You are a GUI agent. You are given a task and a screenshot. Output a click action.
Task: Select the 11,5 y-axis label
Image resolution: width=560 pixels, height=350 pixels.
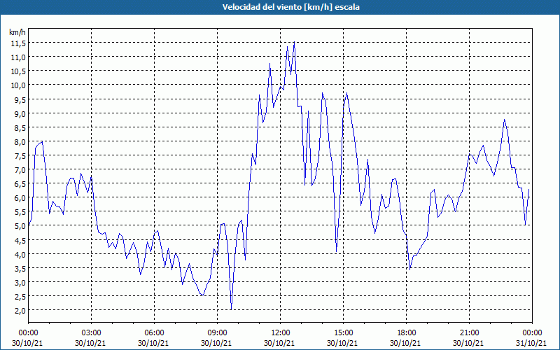19,43
